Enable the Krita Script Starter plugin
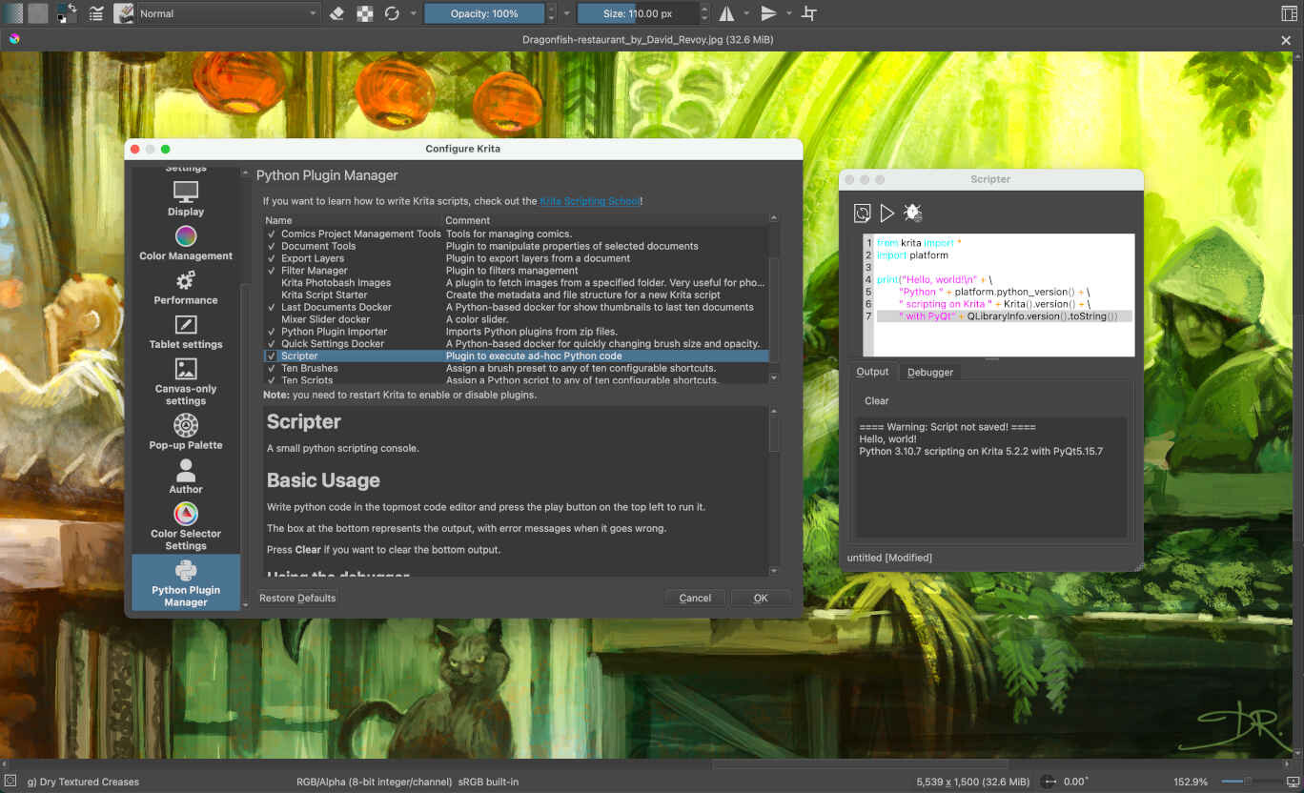 [x=272, y=295]
